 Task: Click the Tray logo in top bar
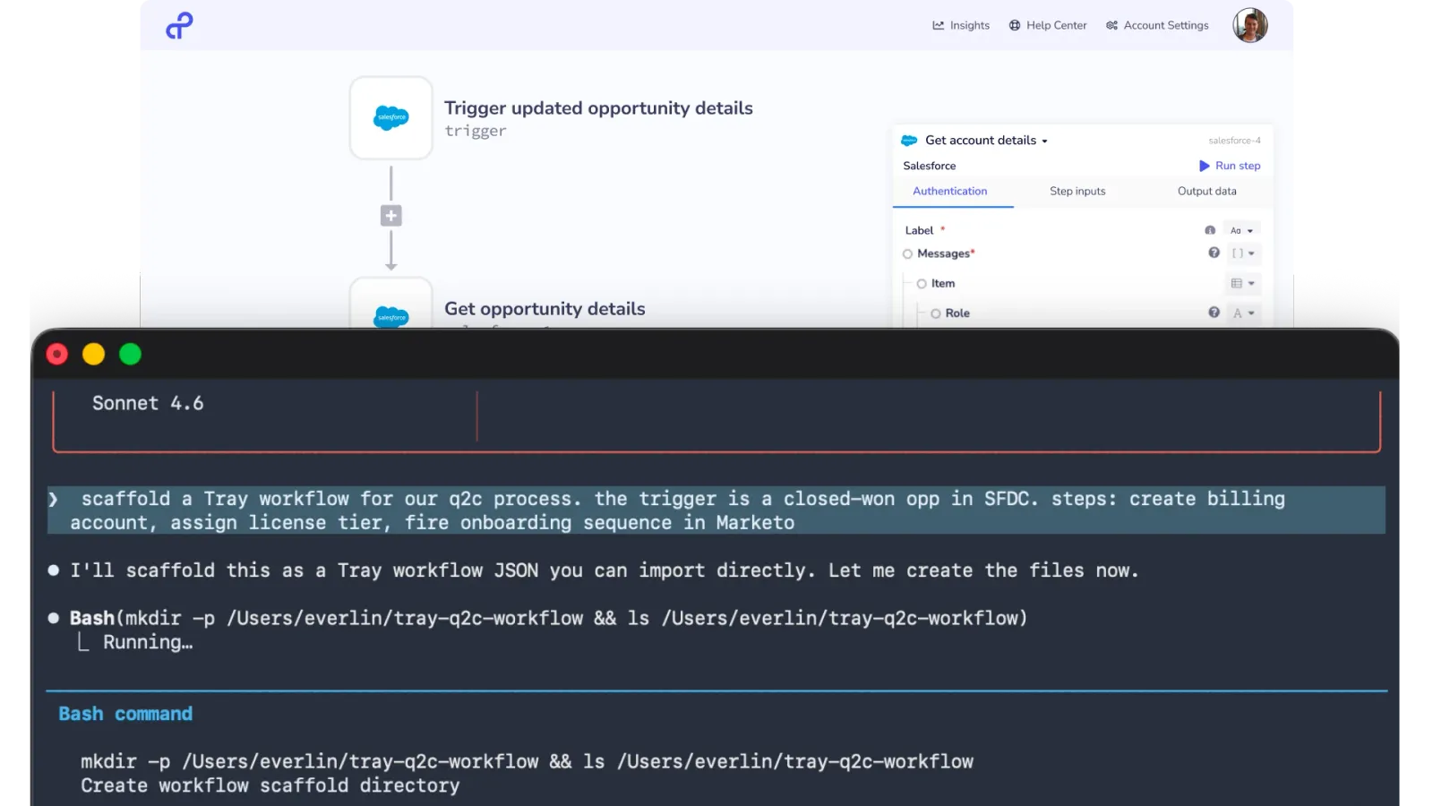pos(179,25)
